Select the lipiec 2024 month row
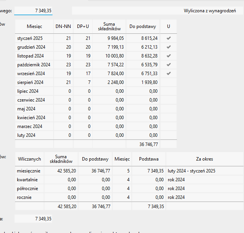Viewport: 244px width, 233px height. click(x=28, y=91)
